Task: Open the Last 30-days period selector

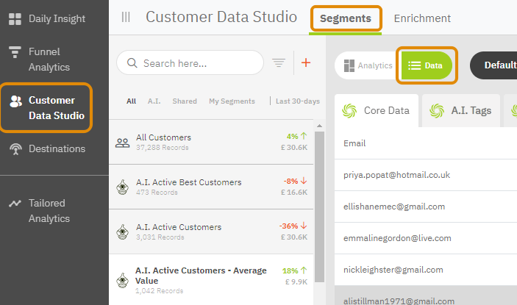Action: 297,101
